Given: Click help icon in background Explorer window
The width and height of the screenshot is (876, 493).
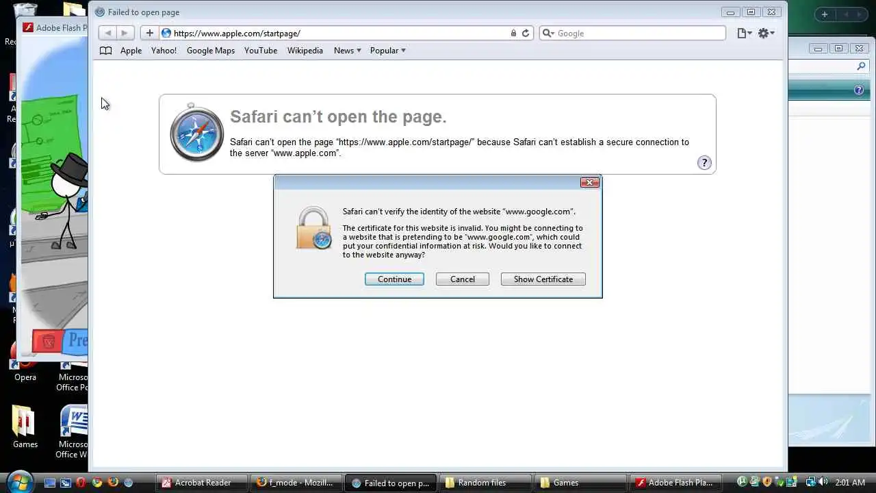Looking at the screenshot, I should tap(858, 90).
